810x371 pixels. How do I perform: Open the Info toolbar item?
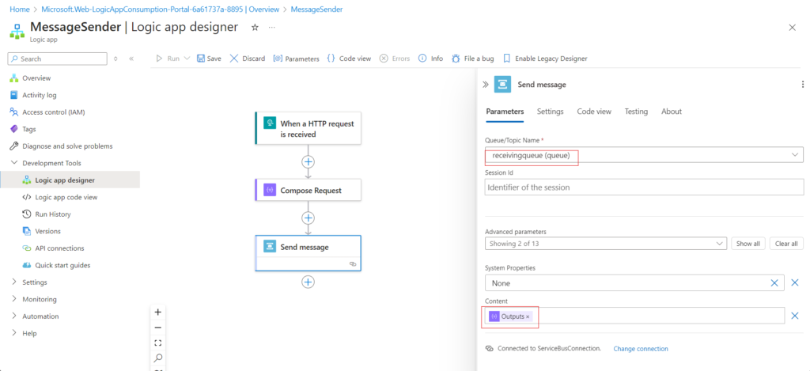431,59
